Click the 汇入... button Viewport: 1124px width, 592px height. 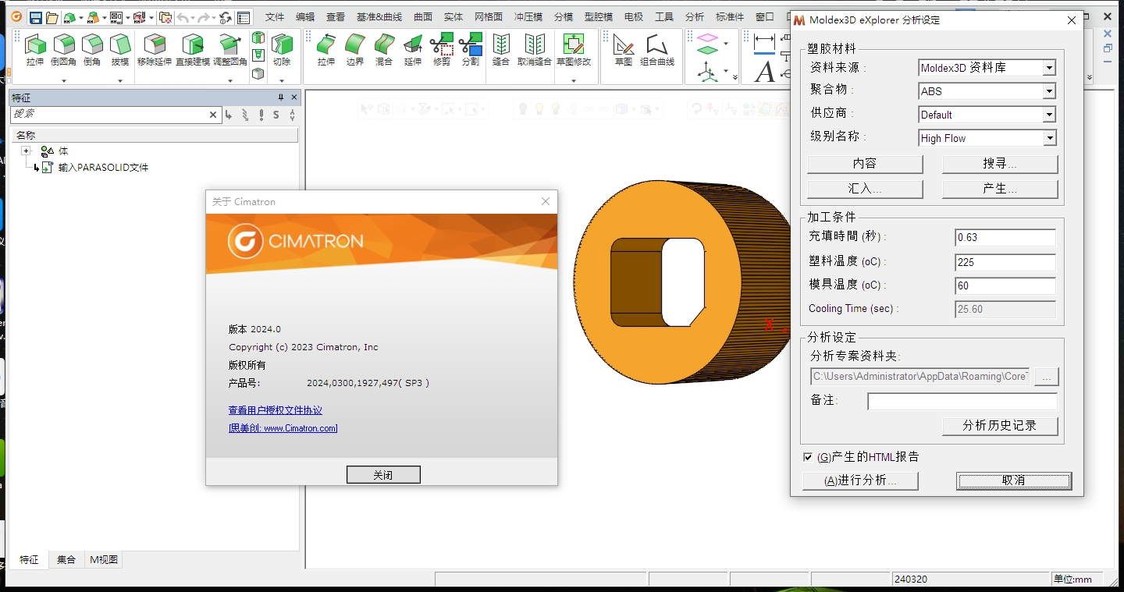865,189
